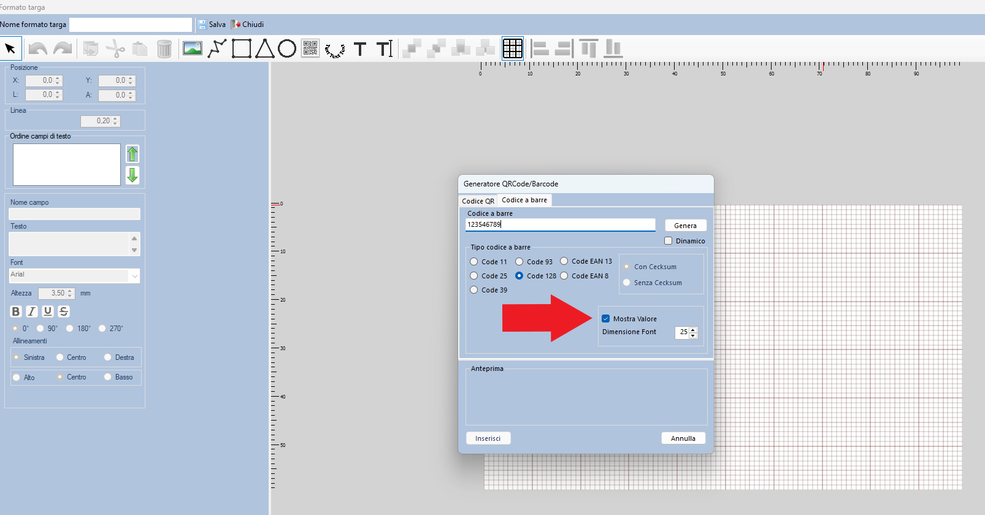Uncheck the Mostra Valore checkbox
The image size is (985, 515).
(x=606, y=319)
